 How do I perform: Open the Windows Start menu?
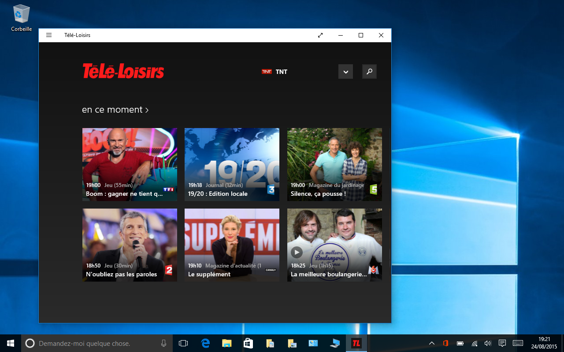(11, 343)
